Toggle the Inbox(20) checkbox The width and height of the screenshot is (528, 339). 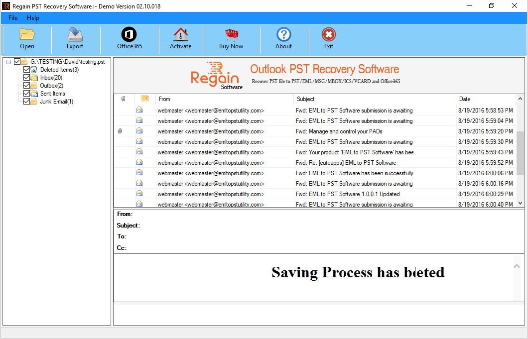(x=26, y=78)
